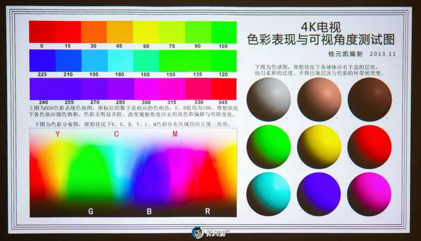Click the red swatch labeled 0
The width and height of the screenshot is (421, 241).
[x=42, y=32]
